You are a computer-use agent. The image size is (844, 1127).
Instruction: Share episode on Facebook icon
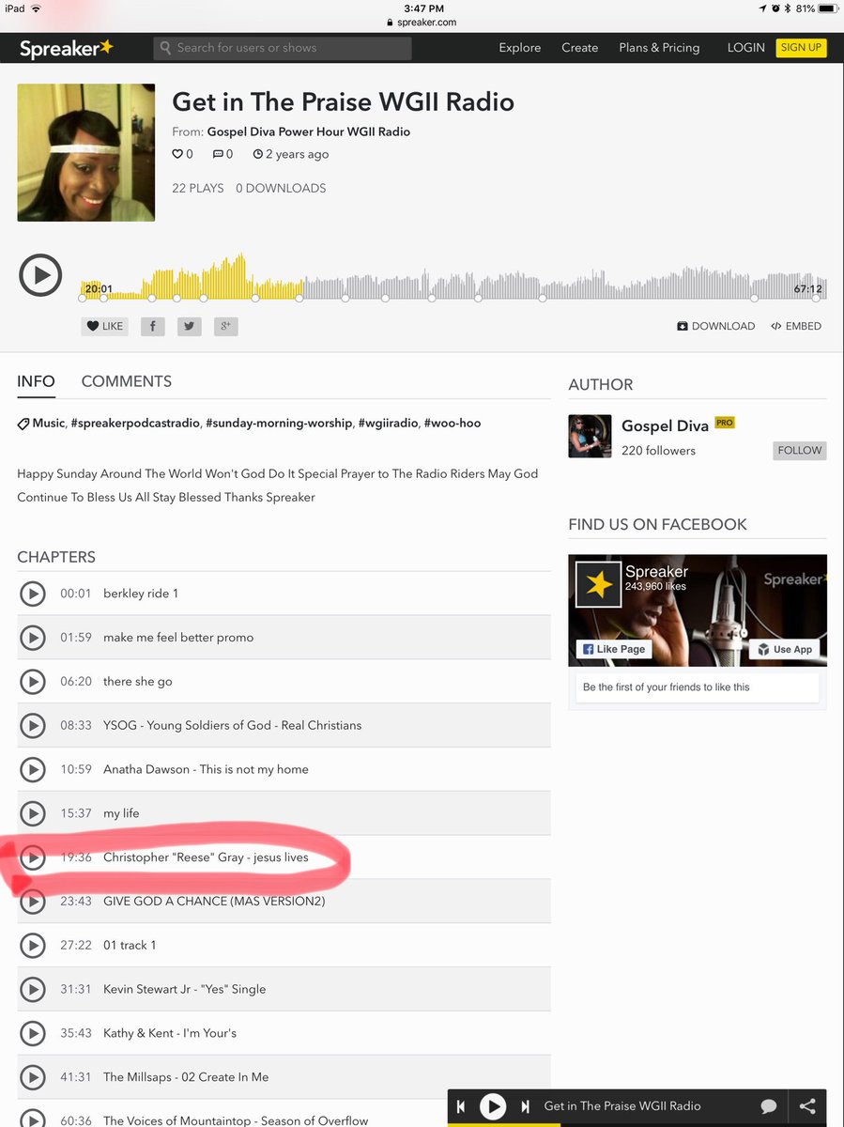coord(153,326)
